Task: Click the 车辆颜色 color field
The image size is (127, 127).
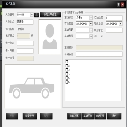Action: (x=99, y=48)
